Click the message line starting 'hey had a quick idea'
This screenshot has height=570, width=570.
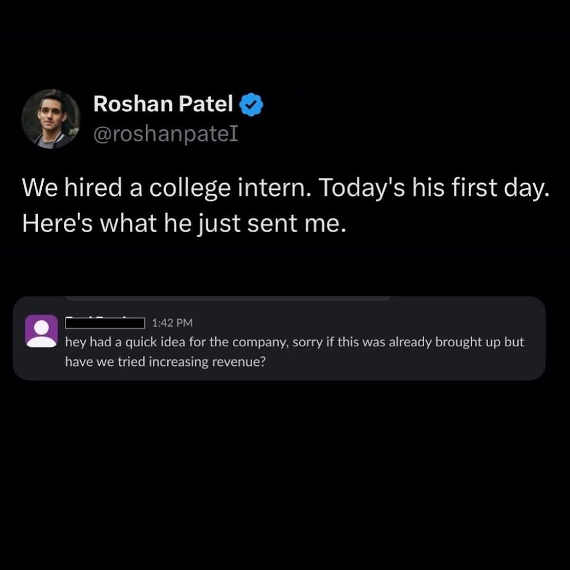tap(294, 342)
